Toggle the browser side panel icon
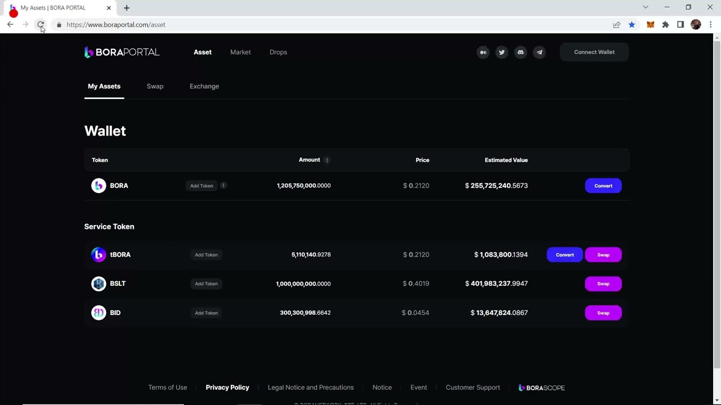 680,25
